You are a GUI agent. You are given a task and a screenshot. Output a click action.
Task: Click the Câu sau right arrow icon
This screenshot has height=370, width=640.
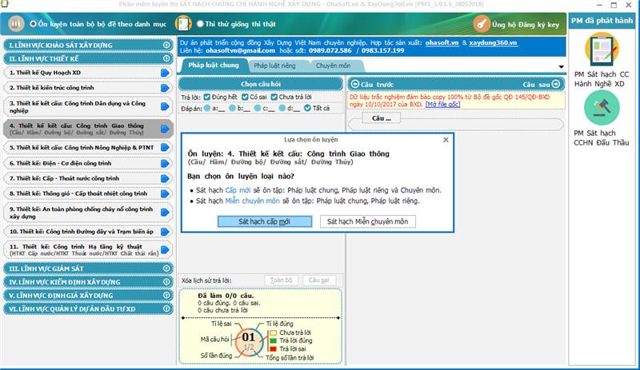coord(556,84)
